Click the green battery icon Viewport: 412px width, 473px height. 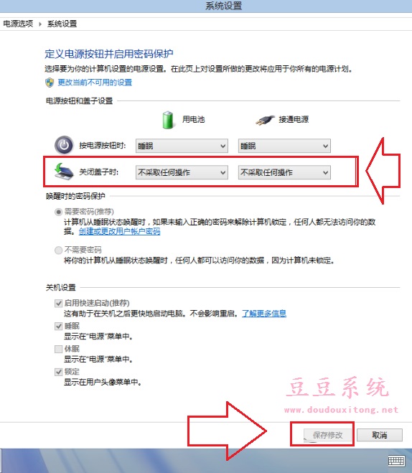click(x=168, y=120)
